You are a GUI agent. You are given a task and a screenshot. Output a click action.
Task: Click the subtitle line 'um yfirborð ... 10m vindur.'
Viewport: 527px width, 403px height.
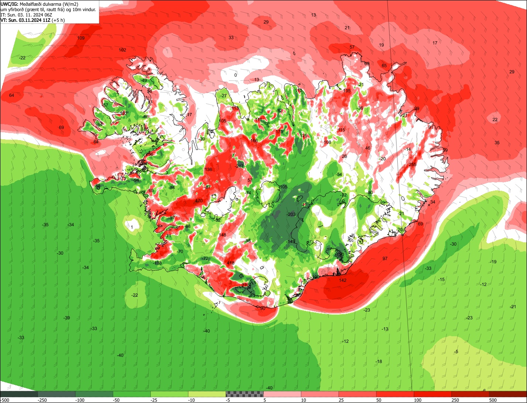pyautogui.click(x=49, y=9)
